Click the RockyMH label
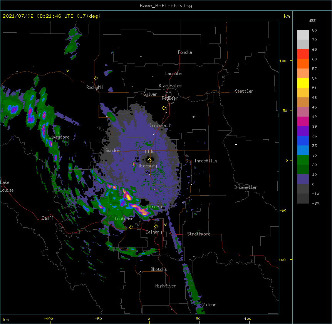This screenshot has width=332, height=324. click(x=94, y=87)
